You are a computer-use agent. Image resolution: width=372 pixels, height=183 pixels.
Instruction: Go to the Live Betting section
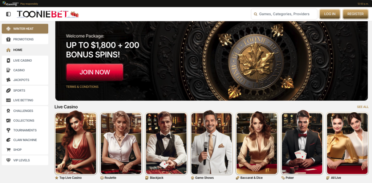25,100
